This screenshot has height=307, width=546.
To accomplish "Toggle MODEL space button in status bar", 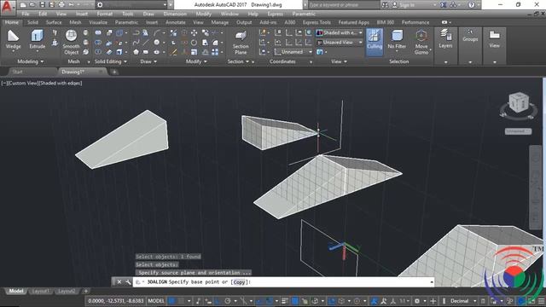I will (x=156, y=301).
